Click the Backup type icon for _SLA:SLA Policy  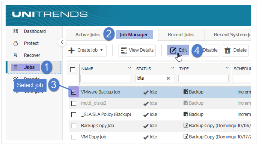186,114
